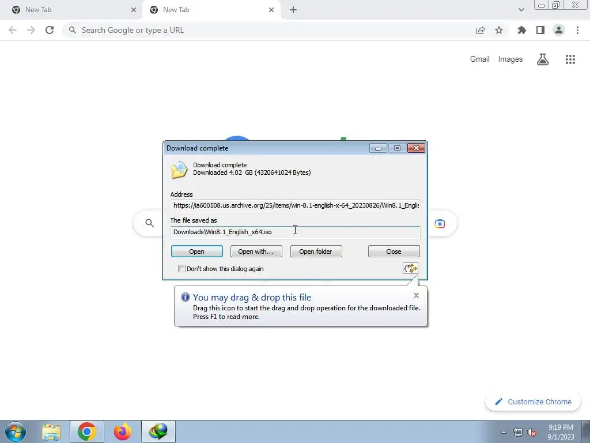Click Open button in download dialog
Viewport: 590px width, 443px height.
tap(197, 251)
